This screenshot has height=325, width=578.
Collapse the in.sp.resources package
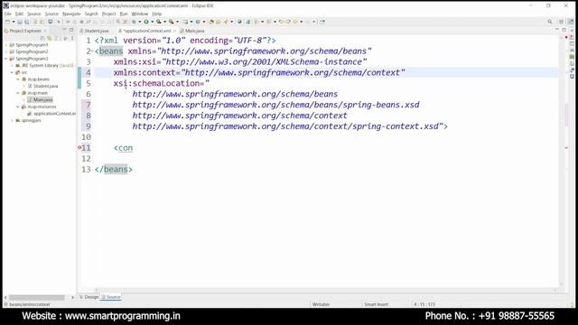point(18,107)
